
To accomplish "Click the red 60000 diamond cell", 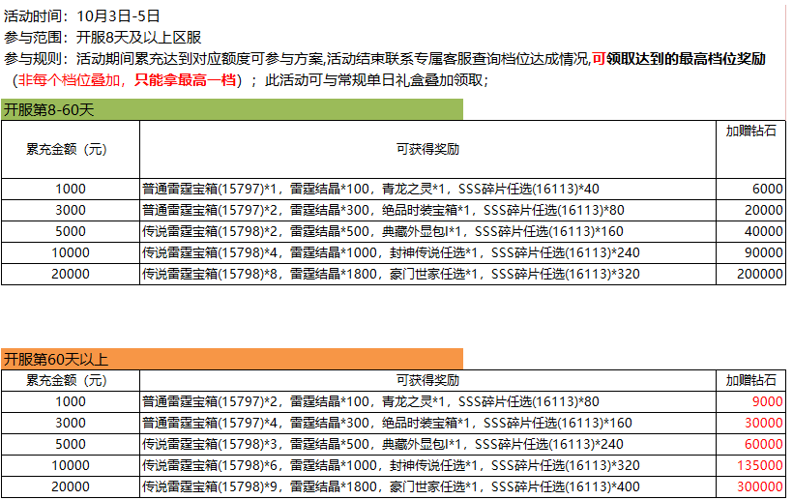I will pyautogui.click(x=750, y=444).
